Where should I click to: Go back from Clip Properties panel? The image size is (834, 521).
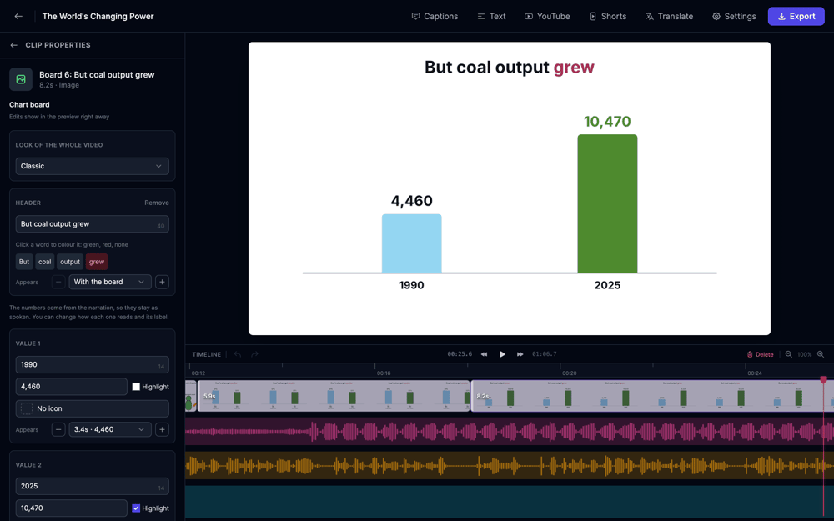click(x=14, y=45)
